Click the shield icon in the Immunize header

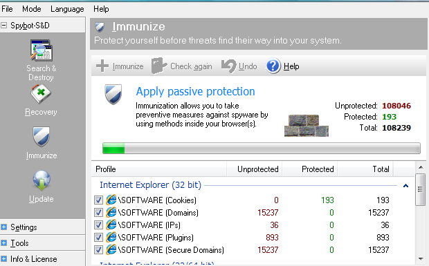tap(100, 27)
